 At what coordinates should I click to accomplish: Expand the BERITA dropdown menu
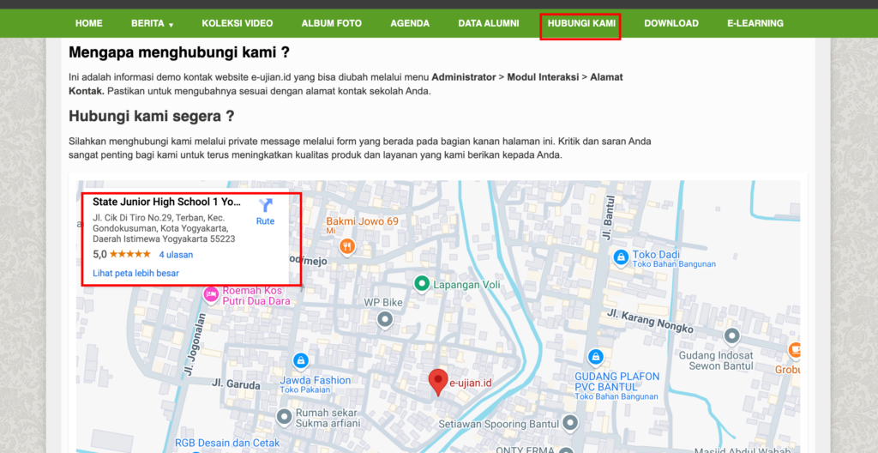[153, 23]
